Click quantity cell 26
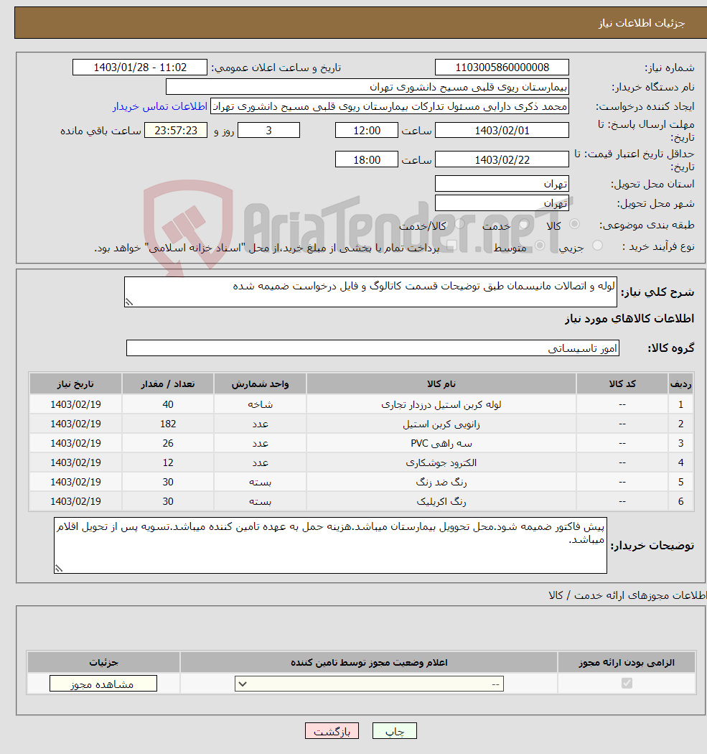The image size is (707, 754). click(168, 443)
